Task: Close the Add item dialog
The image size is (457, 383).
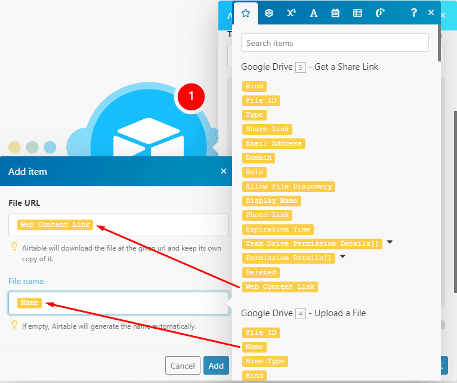Action: (224, 171)
